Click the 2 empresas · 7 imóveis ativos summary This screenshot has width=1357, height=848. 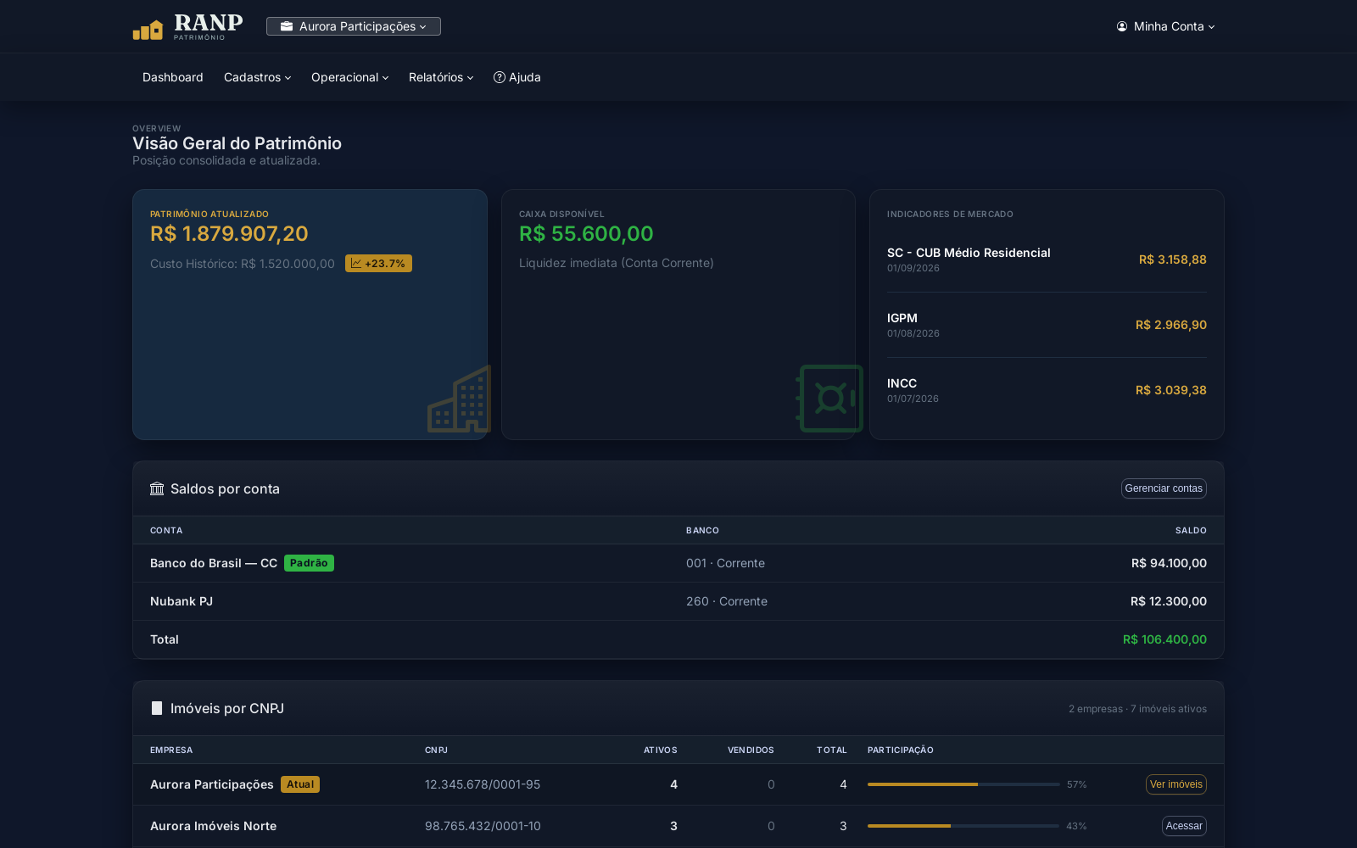pyautogui.click(x=1137, y=709)
